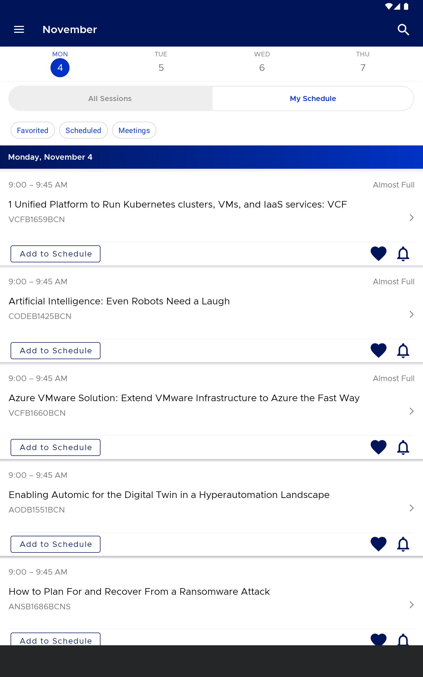The width and height of the screenshot is (423, 677).
Task: Tap heart on Azure VMware Solution session
Action: click(x=378, y=447)
